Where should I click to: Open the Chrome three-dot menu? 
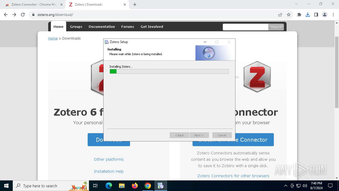tap(333, 15)
